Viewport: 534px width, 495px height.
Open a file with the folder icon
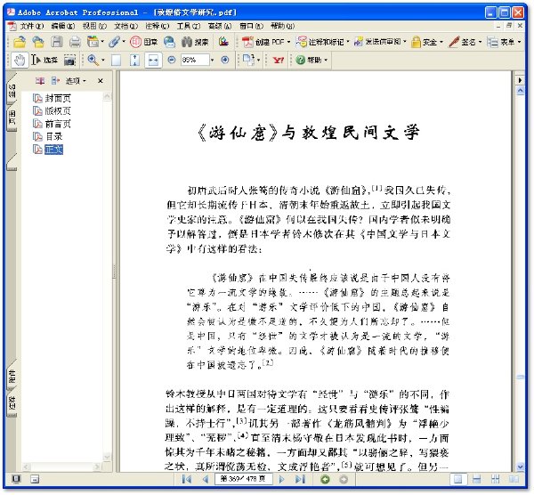(x=20, y=42)
